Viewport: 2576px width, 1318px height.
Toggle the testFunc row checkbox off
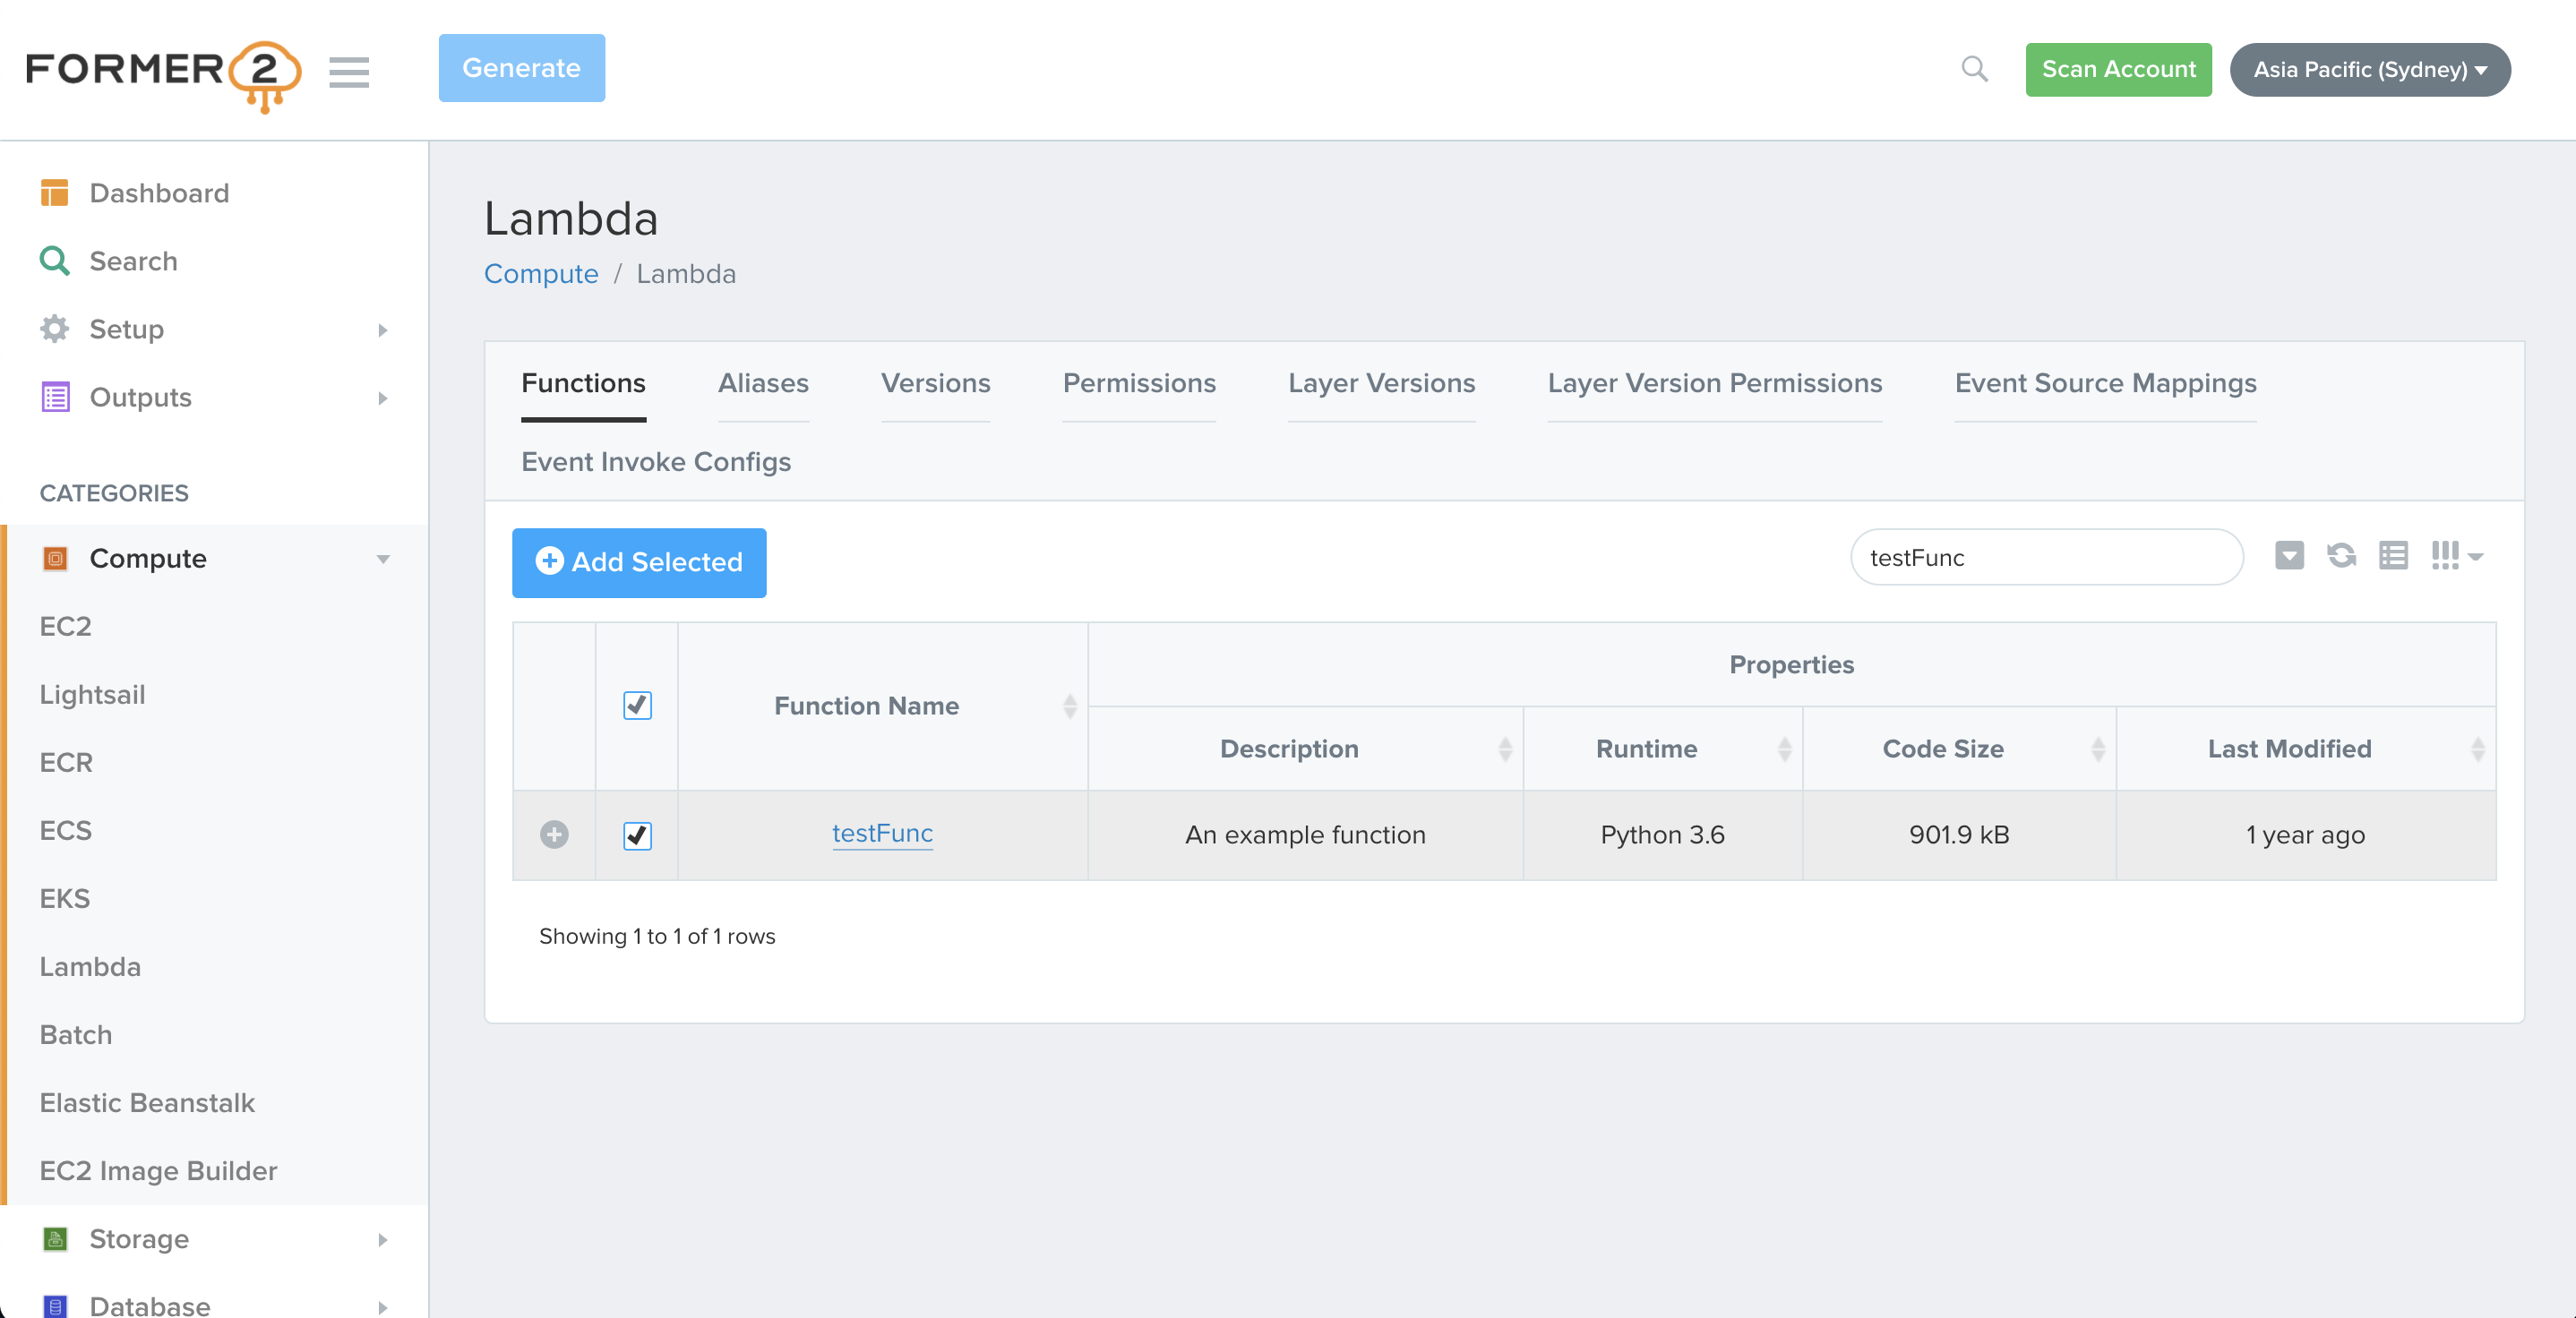[x=636, y=834]
